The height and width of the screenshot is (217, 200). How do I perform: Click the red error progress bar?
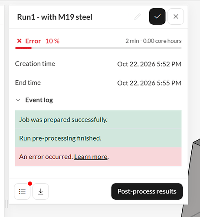click(x=23, y=48)
